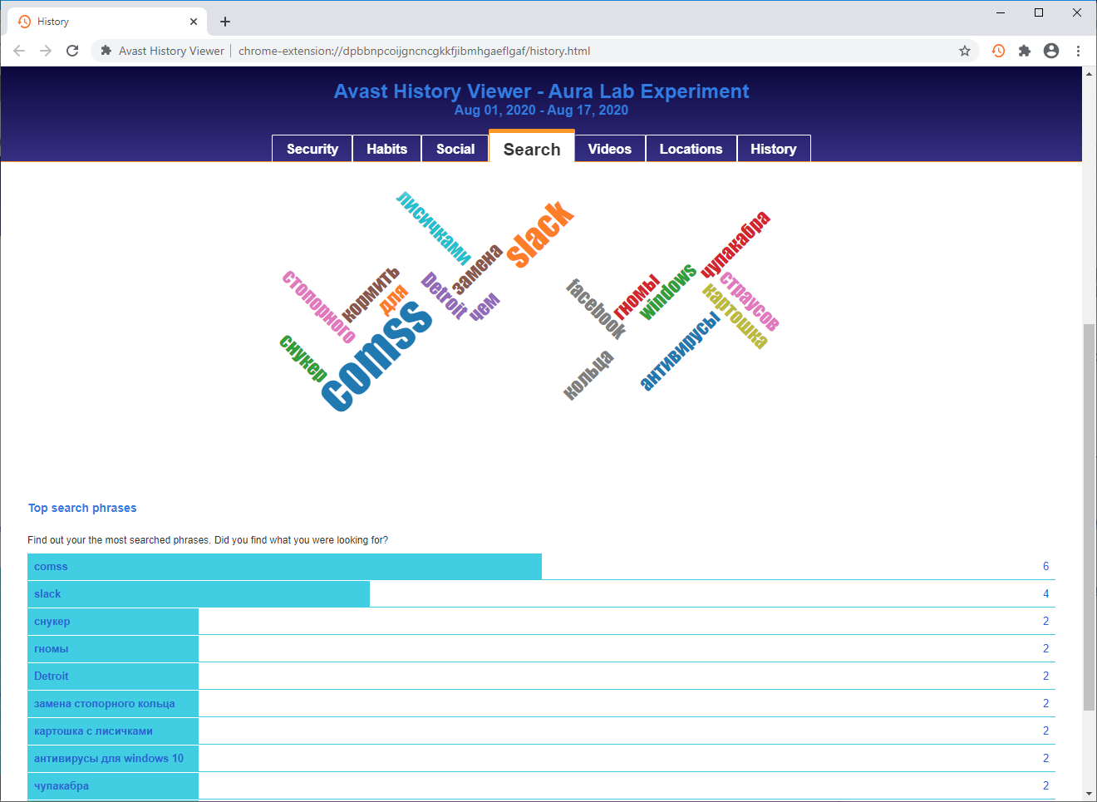Click the scrollbar down arrow
Image resolution: width=1097 pixels, height=802 pixels.
coord(1089,794)
